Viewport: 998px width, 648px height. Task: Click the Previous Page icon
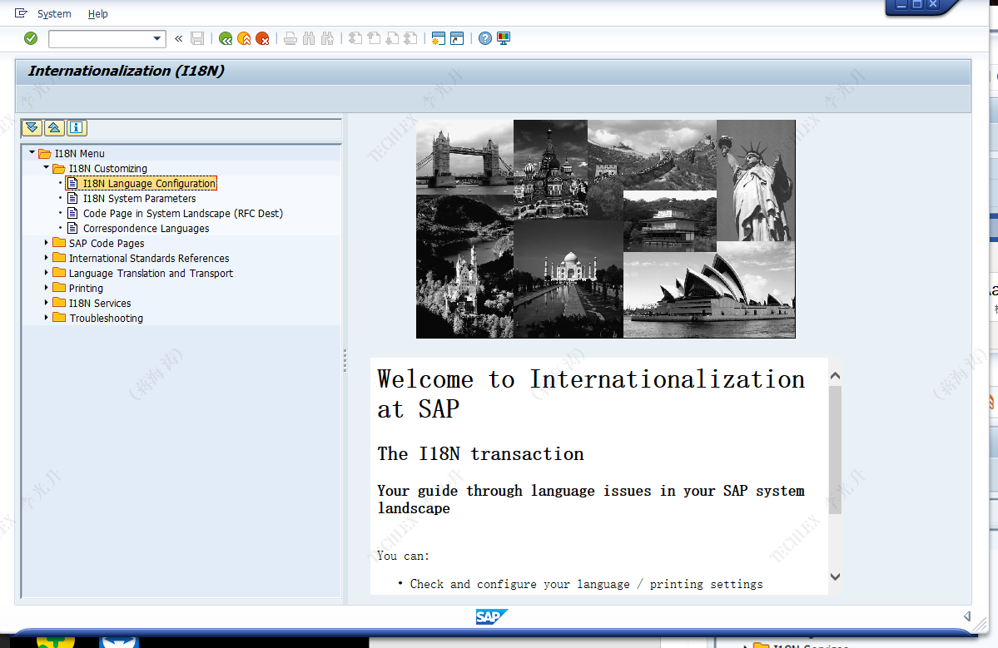click(374, 39)
